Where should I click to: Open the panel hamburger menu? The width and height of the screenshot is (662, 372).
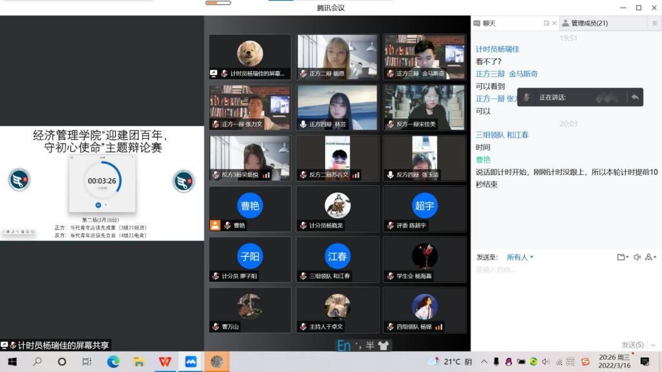click(655, 23)
